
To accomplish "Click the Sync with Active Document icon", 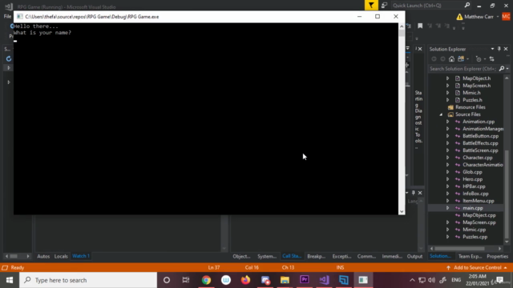I will click(491, 59).
